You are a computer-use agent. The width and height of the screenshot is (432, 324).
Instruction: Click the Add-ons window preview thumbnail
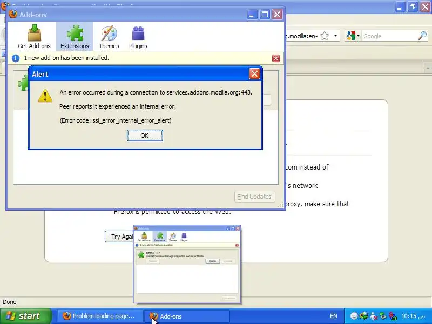point(187,264)
